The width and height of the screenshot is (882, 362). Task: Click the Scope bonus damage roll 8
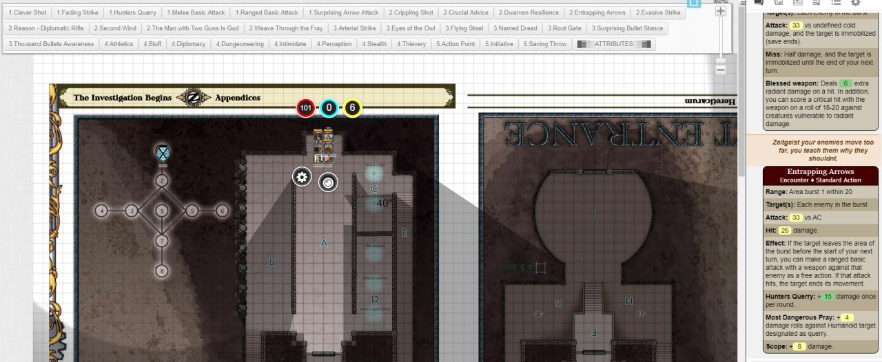tap(800, 346)
